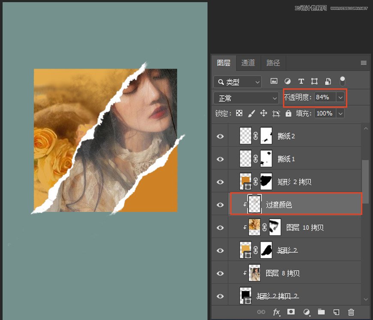Open the 类型 filter dropdown

point(237,82)
